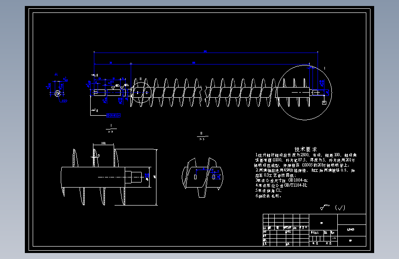Image resolution: width=399 pixels, height=259 pixels.
Task: Click the technical note line containing GB/T1184-H
Action: click(x=281, y=185)
